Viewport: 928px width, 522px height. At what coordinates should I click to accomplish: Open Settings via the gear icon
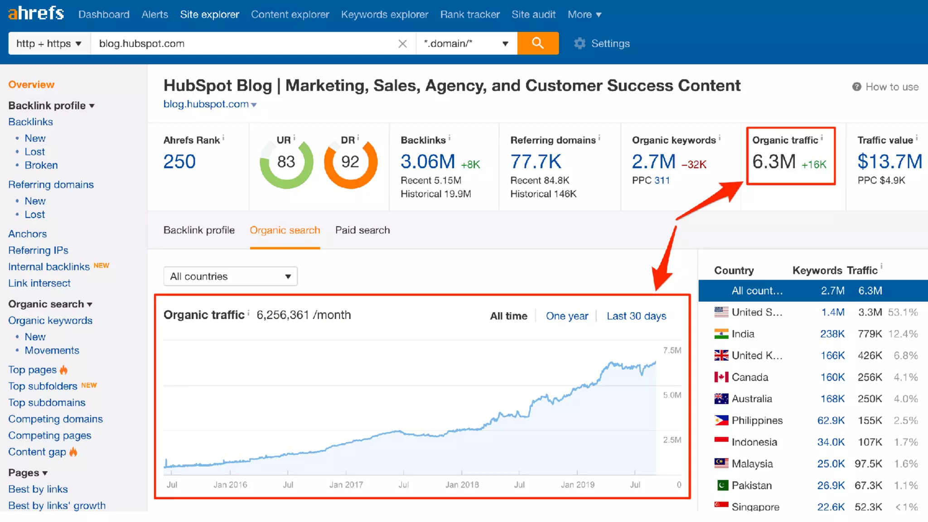[580, 43]
